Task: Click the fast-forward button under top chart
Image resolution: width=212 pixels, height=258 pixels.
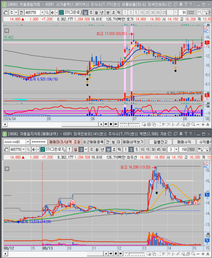Action: coord(116,124)
